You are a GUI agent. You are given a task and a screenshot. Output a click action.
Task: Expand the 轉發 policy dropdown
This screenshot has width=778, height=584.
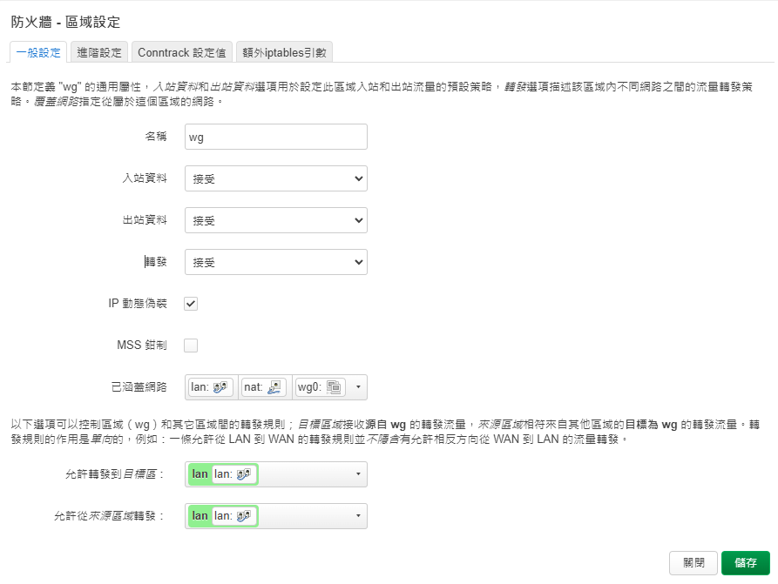pos(276,262)
